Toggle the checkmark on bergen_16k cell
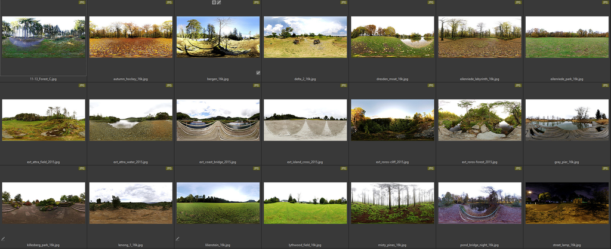Image resolution: width=611 pixels, height=249 pixels. coord(258,73)
